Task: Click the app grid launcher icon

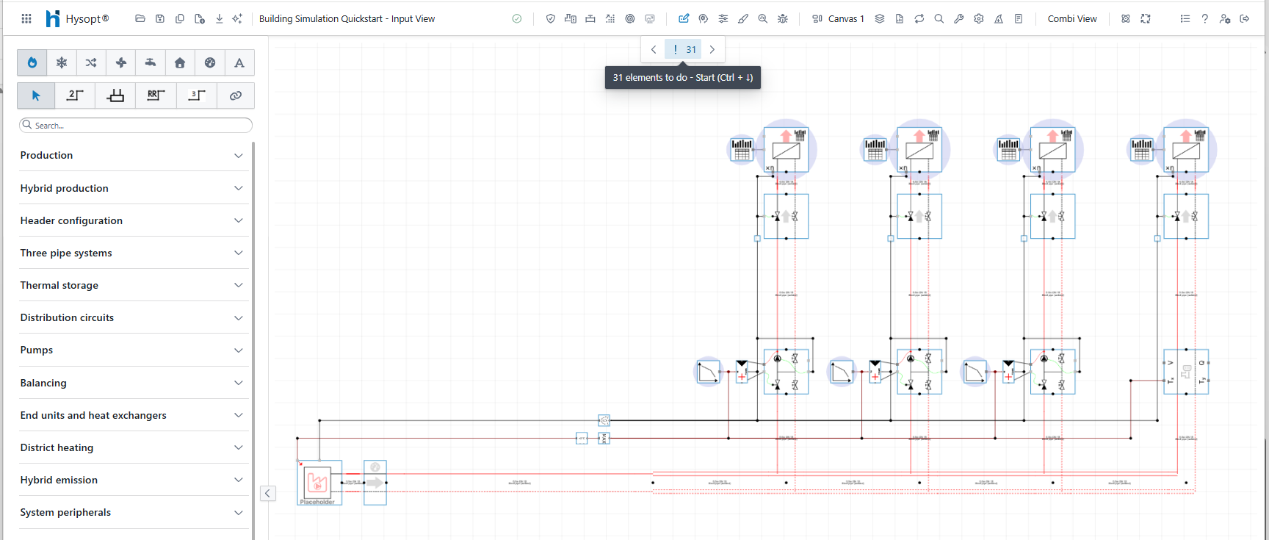Action: coord(26,19)
